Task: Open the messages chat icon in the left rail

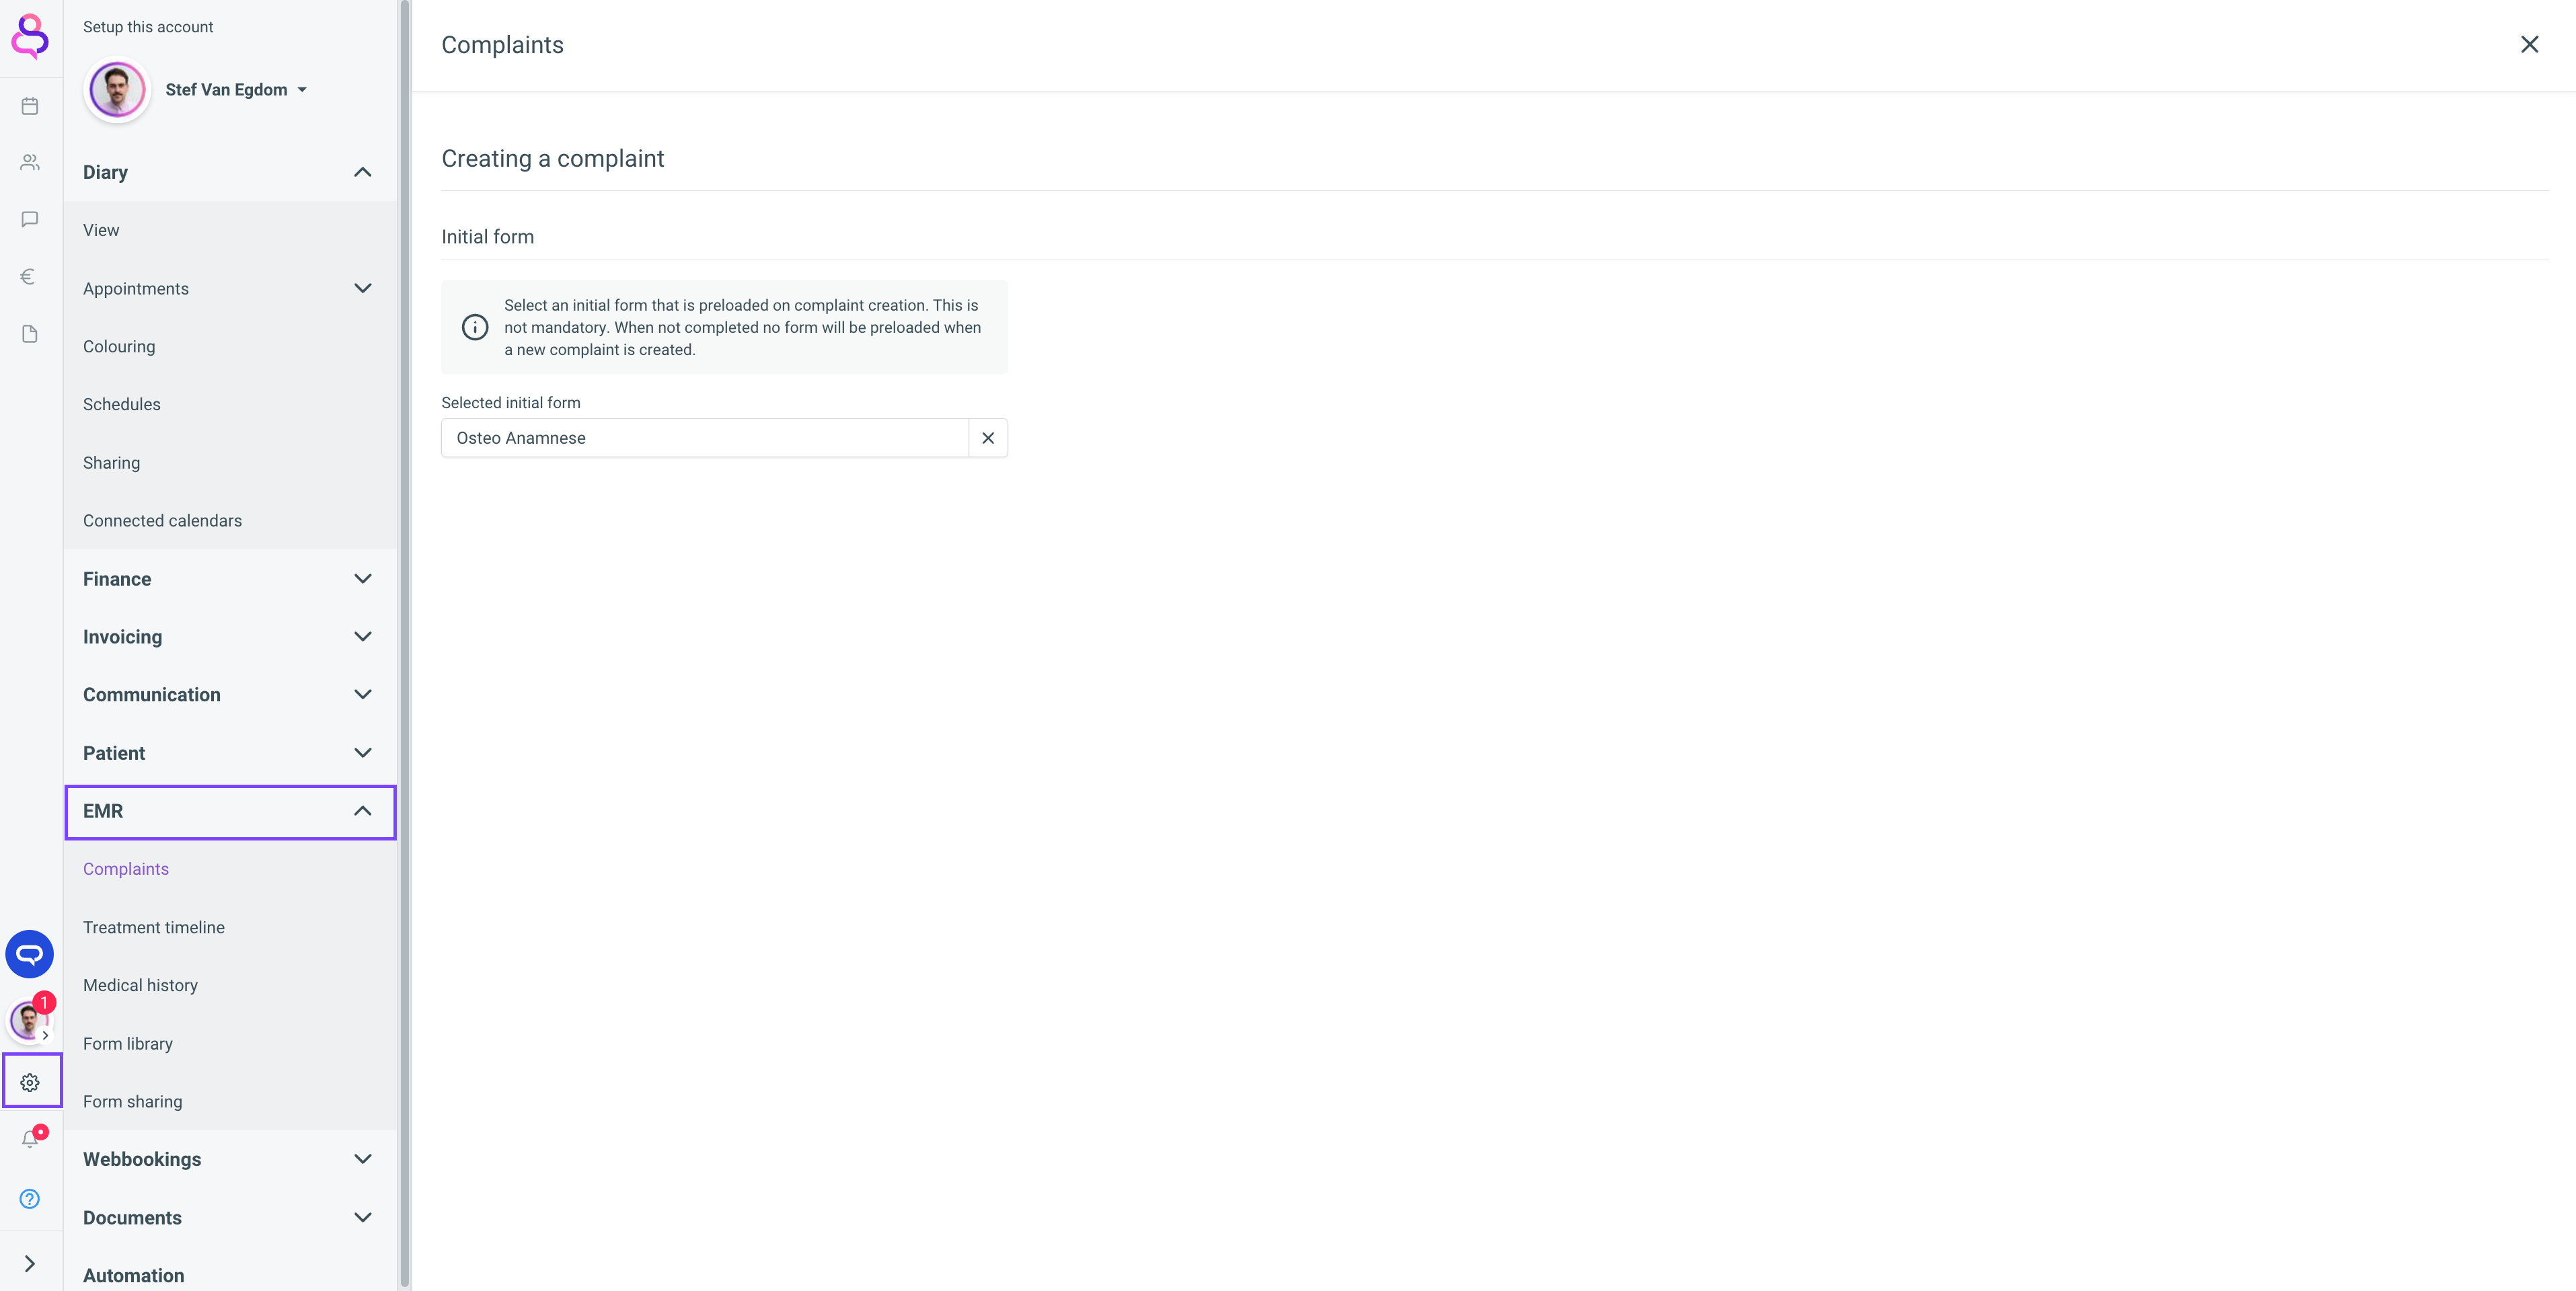Action: point(30,219)
